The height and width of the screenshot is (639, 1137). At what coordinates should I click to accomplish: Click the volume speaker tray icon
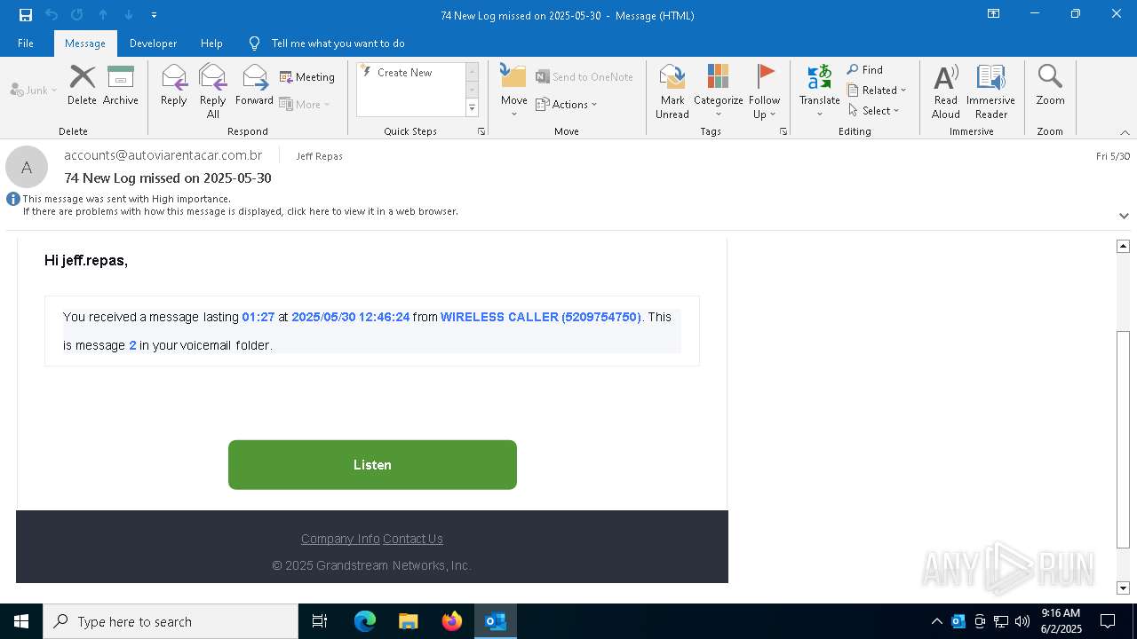point(1022,621)
